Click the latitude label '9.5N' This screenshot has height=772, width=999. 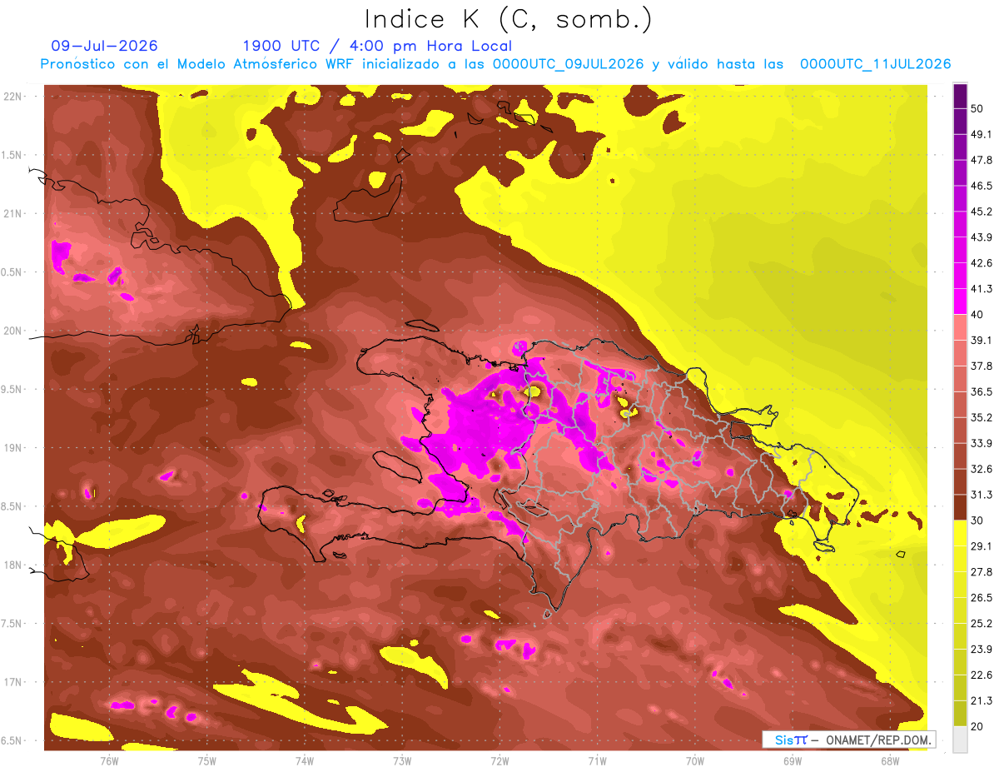click(12, 390)
